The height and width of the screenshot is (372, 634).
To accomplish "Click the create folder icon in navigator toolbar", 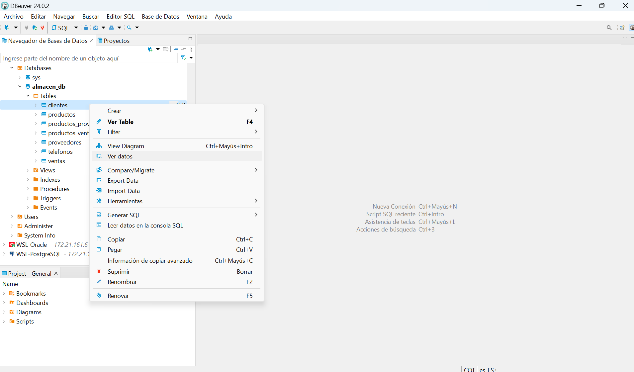I will pos(166,49).
